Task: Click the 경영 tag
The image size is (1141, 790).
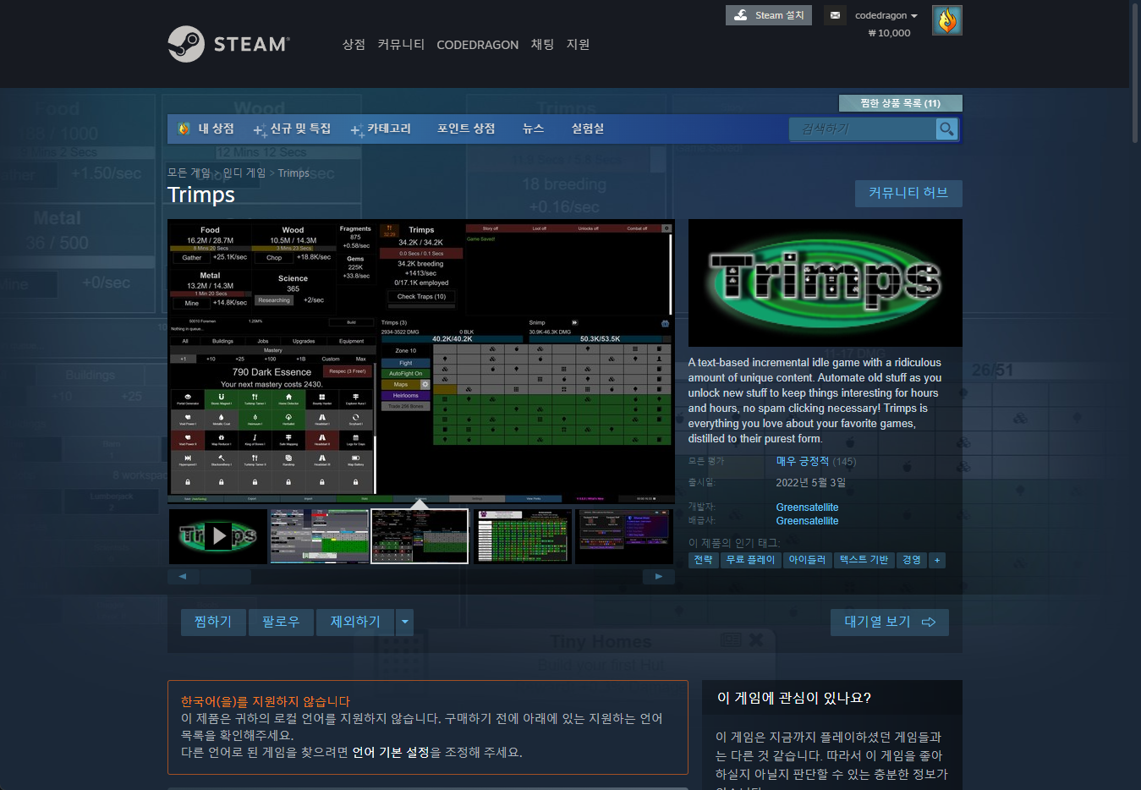Action: pyautogui.click(x=911, y=560)
